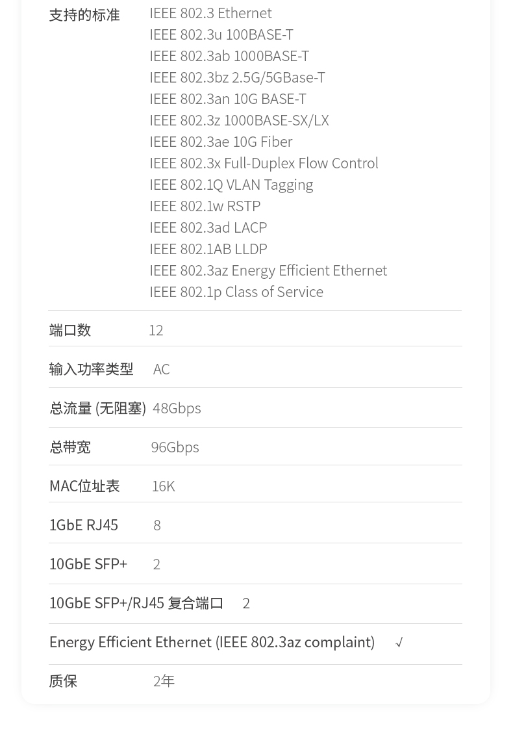
Task: Select the 质保 2年 warranty value
Action: [164, 681]
